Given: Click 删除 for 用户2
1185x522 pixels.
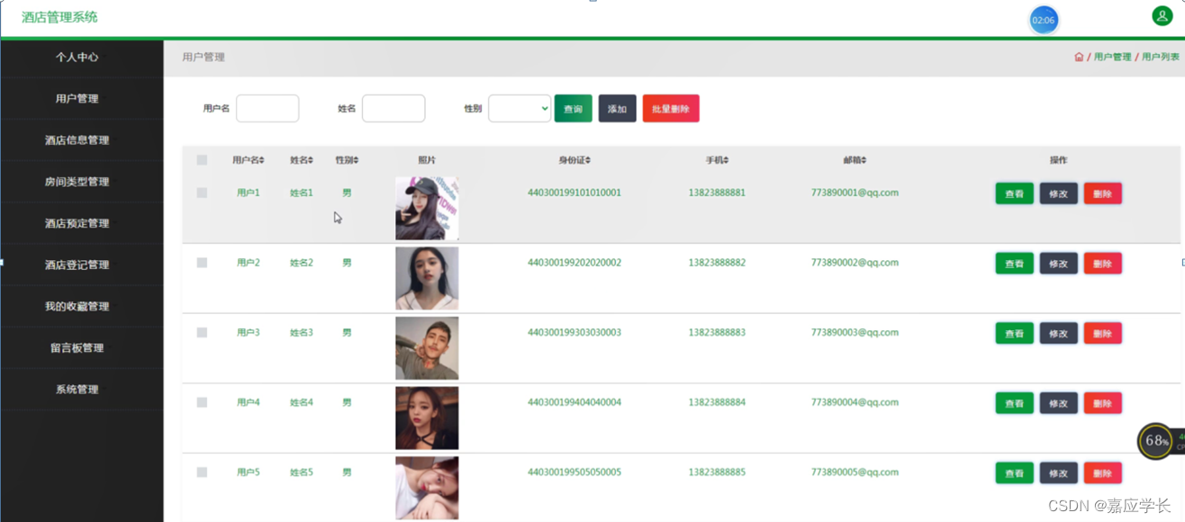Looking at the screenshot, I should click(x=1102, y=264).
